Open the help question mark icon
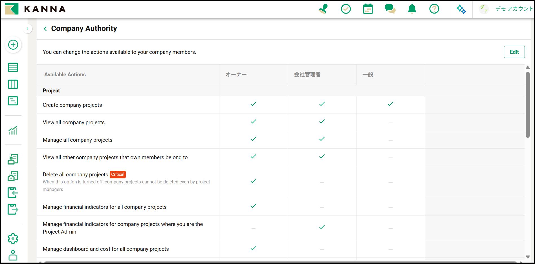535x264 pixels. coord(434,9)
